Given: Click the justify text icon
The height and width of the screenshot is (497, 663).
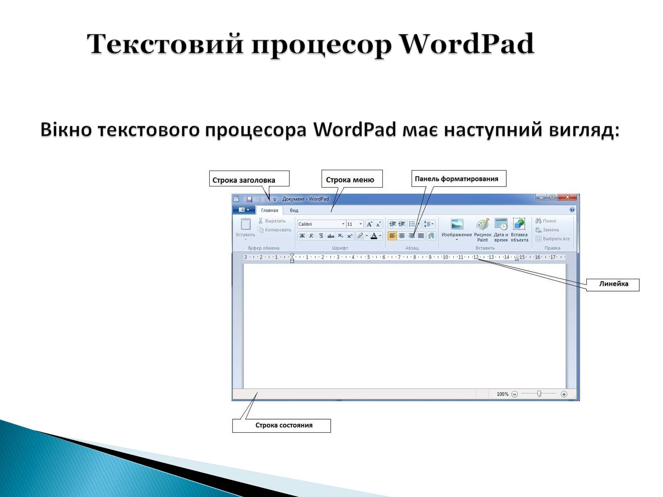Looking at the screenshot, I should click(421, 236).
